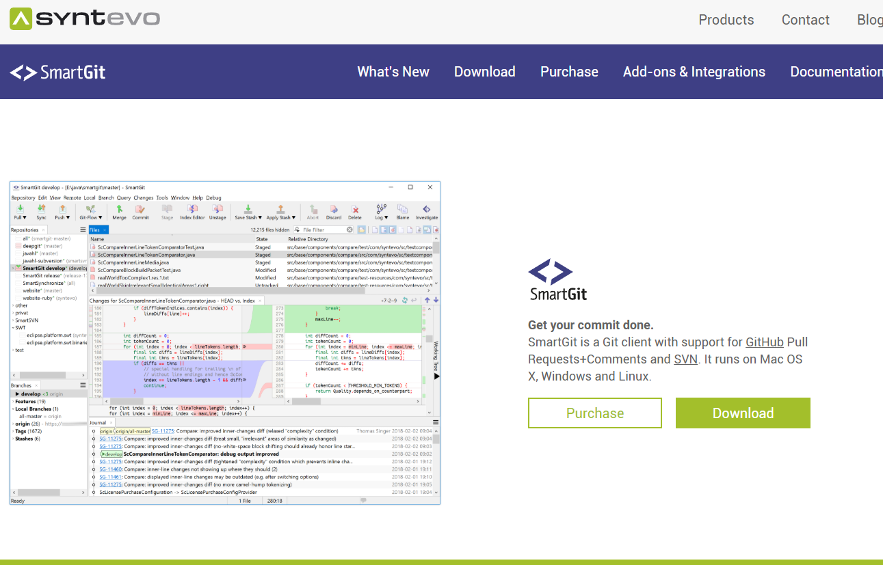
Task: Go to the Contact page
Action: click(805, 20)
